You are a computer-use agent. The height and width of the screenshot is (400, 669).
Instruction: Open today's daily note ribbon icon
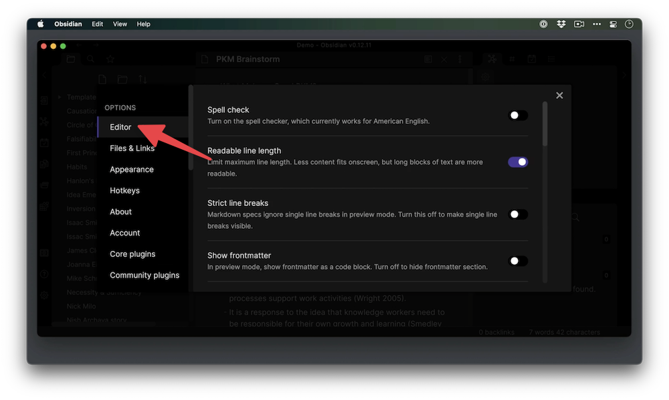[44, 143]
